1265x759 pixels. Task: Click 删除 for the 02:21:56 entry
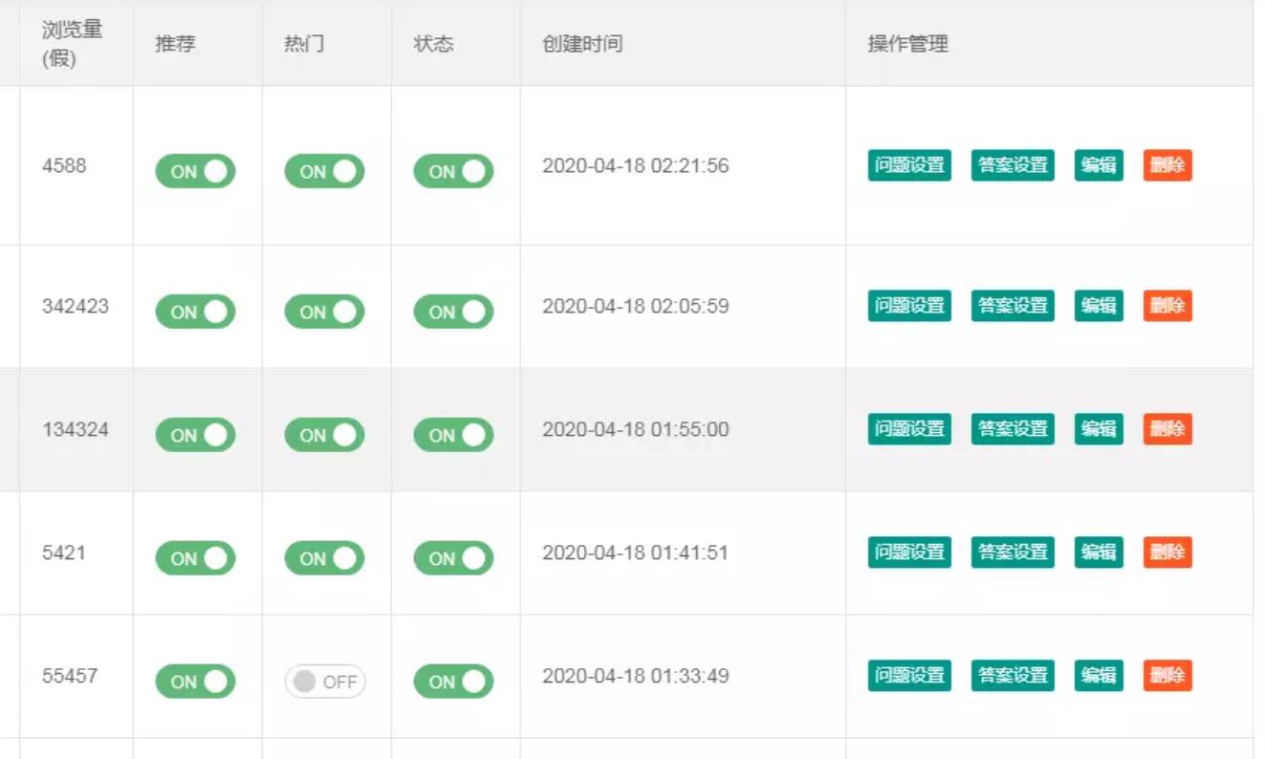1167,165
